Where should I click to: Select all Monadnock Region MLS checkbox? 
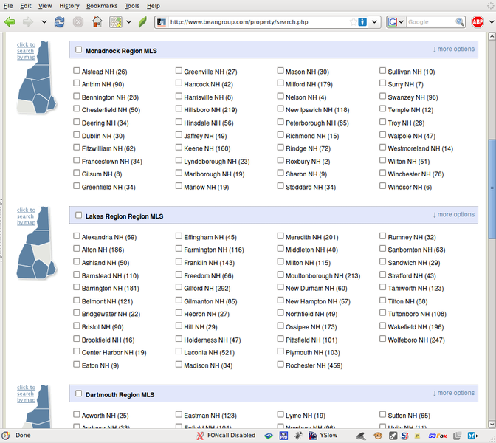(x=79, y=50)
